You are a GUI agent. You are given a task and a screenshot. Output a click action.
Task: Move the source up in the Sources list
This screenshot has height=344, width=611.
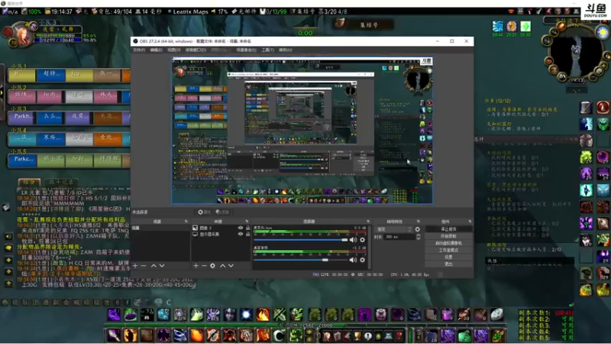tap(222, 265)
